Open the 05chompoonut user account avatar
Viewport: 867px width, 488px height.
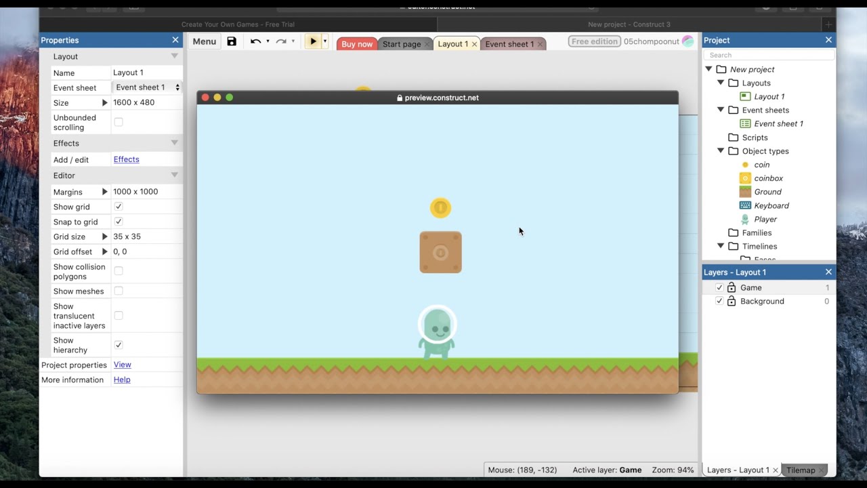pos(688,41)
